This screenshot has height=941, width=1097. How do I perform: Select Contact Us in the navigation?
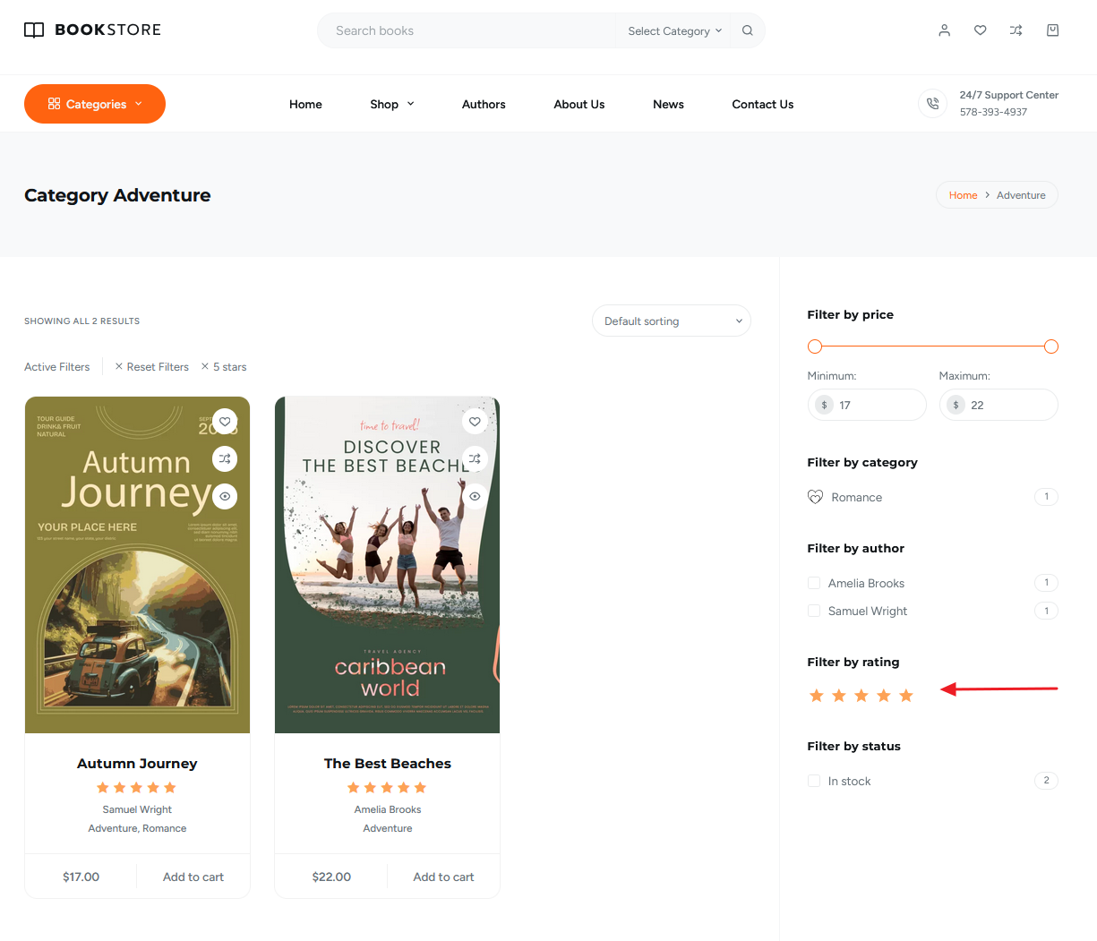pos(762,104)
